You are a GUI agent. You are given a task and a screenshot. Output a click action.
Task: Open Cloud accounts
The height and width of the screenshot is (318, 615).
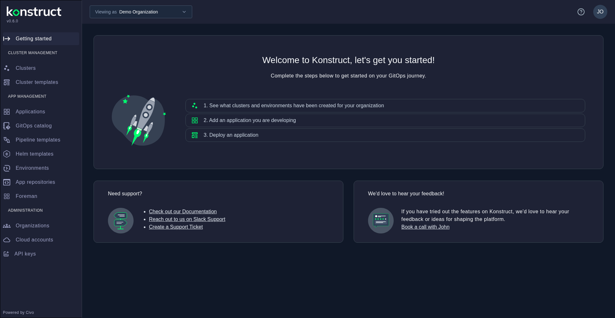pyautogui.click(x=41, y=240)
